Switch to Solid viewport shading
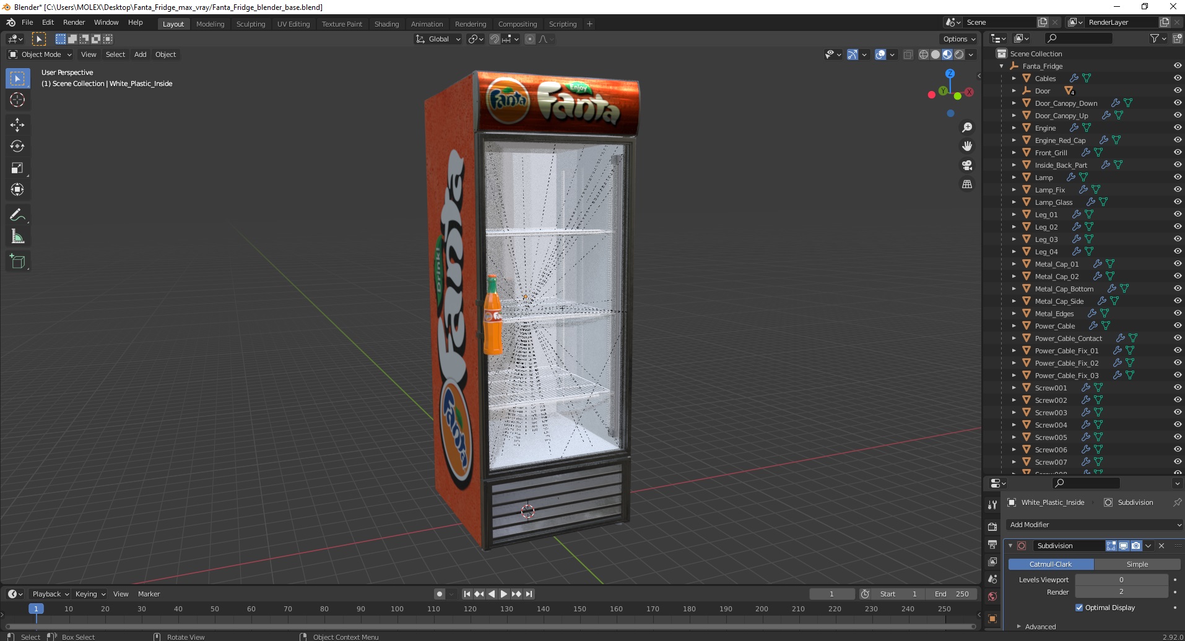This screenshot has height=641, width=1185. point(935,54)
